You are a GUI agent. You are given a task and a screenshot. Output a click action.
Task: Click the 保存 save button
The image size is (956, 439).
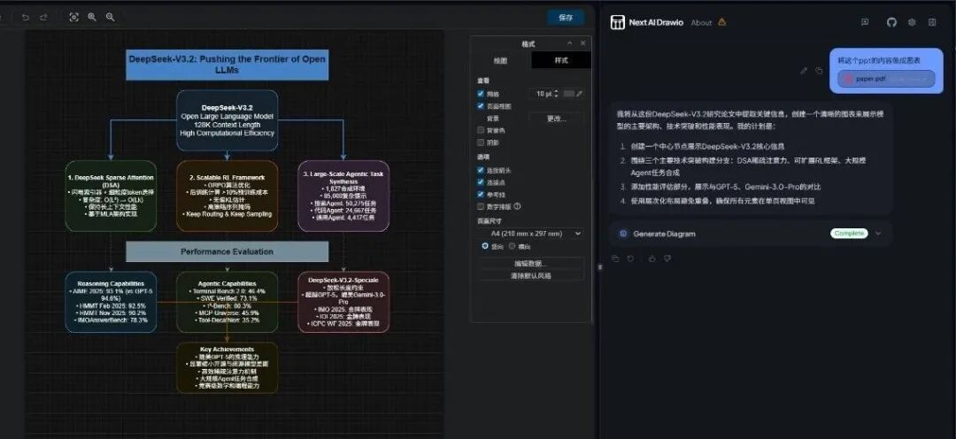coord(565,17)
